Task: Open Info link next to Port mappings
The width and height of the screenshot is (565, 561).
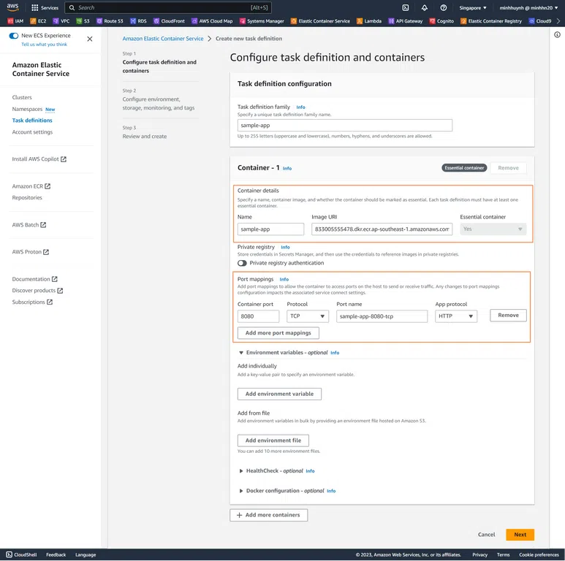Action: tap(284, 279)
